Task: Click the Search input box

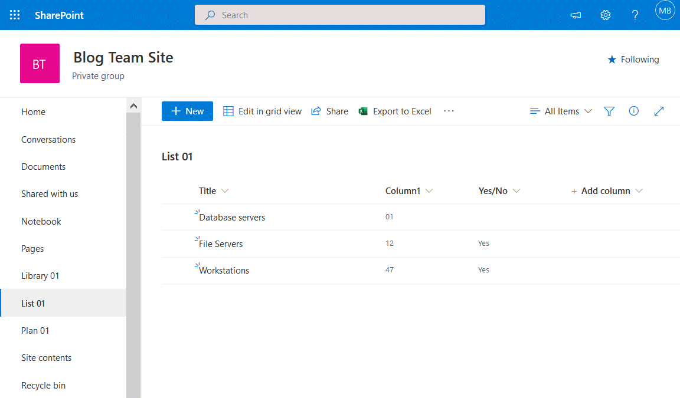Action: click(x=340, y=14)
